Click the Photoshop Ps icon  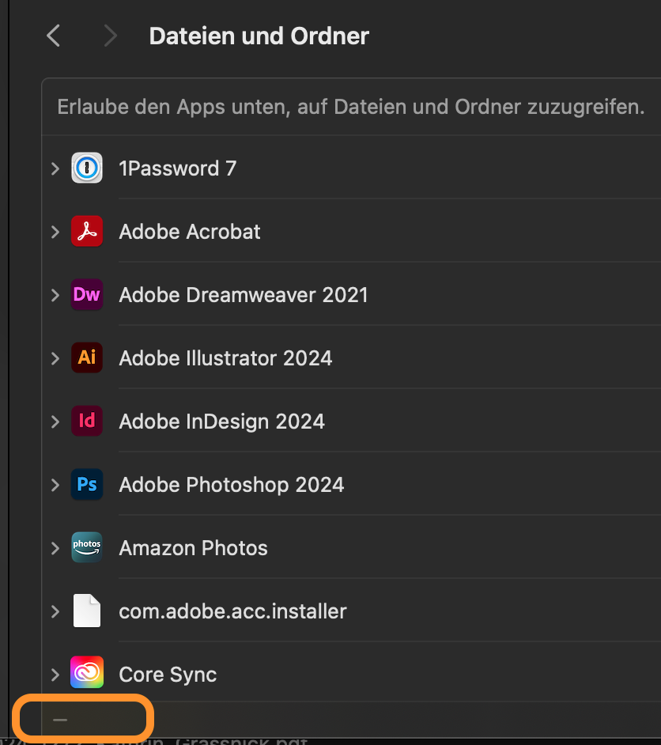point(87,484)
